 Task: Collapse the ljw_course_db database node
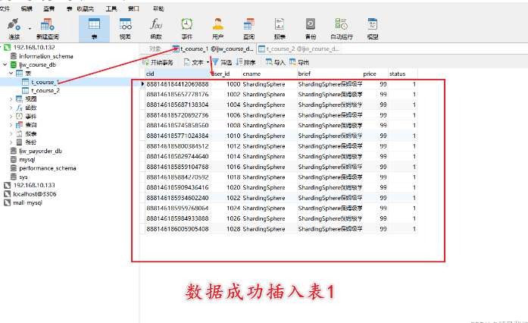[5, 64]
